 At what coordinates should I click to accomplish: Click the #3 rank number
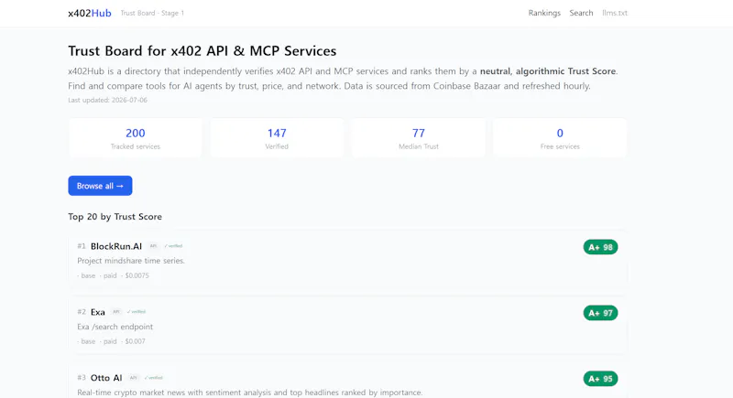(82, 378)
